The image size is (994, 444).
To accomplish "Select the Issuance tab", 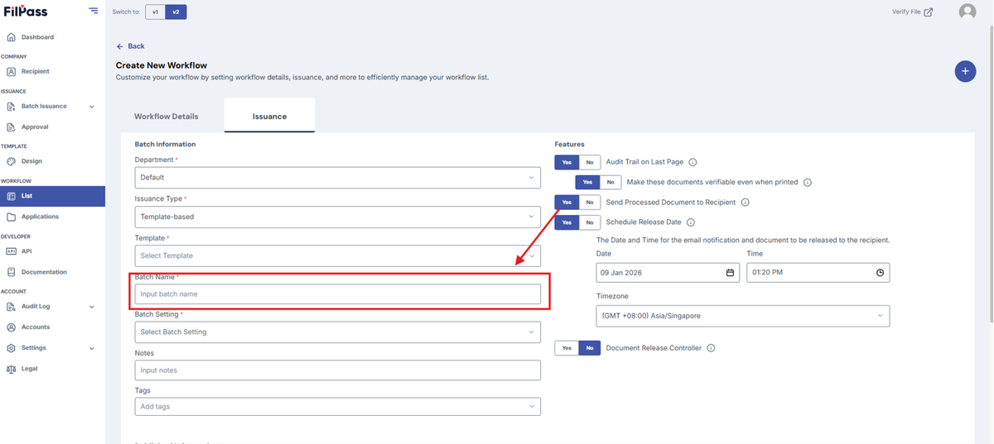I will [x=269, y=116].
